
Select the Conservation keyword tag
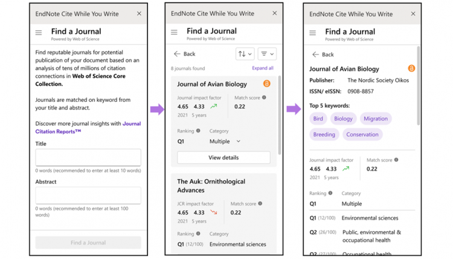362,134
